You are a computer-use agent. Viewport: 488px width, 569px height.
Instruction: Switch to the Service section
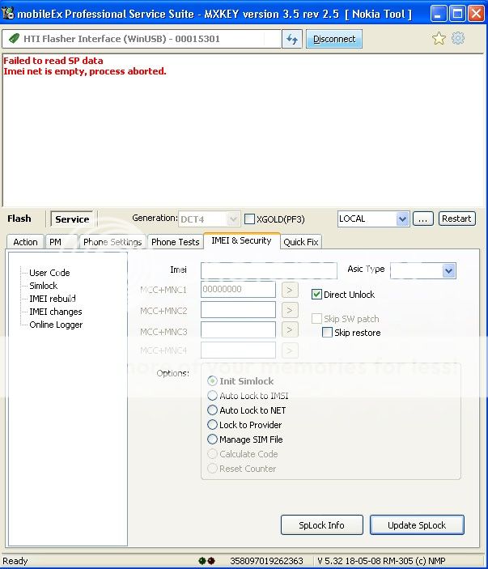point(72,219)
